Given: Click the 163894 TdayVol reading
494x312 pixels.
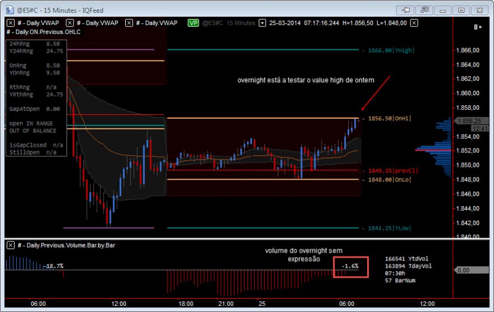Looking at the screenshot, I should 408,266.
